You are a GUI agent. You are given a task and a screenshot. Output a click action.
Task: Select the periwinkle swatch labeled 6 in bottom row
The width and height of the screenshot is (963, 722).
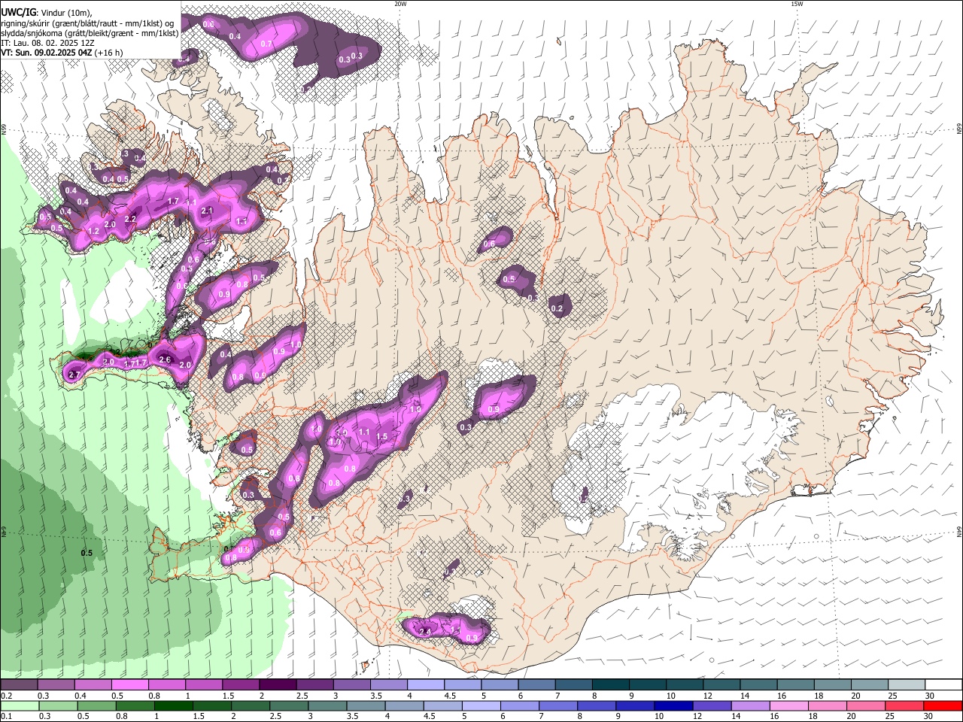tap(520, 705)
